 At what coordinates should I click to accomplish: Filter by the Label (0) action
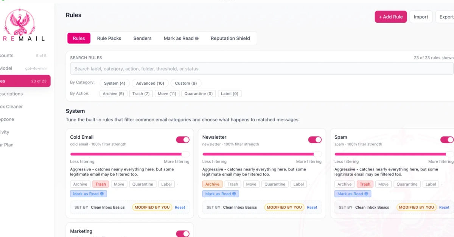[x=230, y=94]
